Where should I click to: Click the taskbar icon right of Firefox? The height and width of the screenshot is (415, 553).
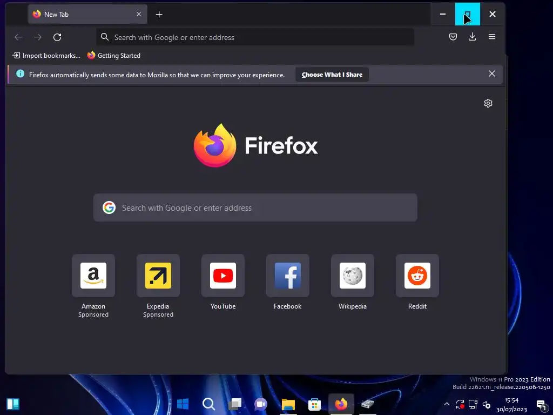tap(367, 404)
